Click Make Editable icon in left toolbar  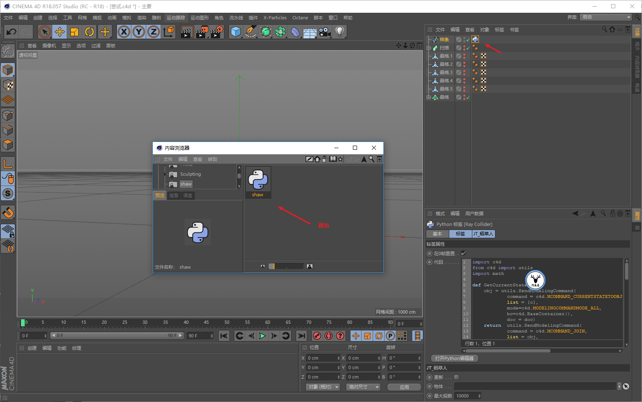coord(8,51)
